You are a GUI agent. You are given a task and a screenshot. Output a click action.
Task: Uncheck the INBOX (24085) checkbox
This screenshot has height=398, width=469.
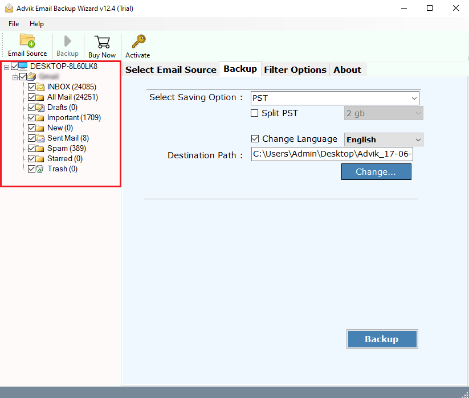click(x=32, y=87)
